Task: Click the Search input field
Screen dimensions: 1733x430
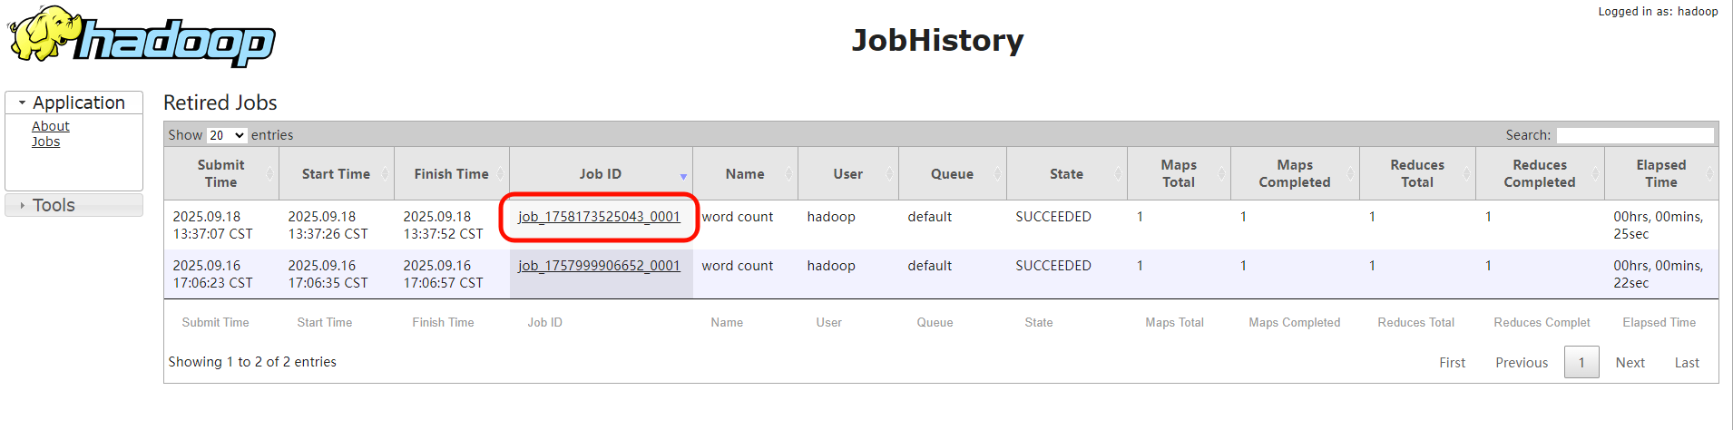Action: (1635, 135)
